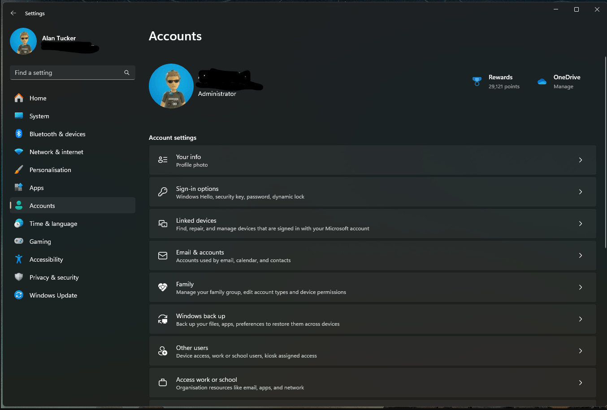Open Sign-in options via its chevron
Image resolution: width=607 pixels, height=410 pixels.
[x=581, y=192]
